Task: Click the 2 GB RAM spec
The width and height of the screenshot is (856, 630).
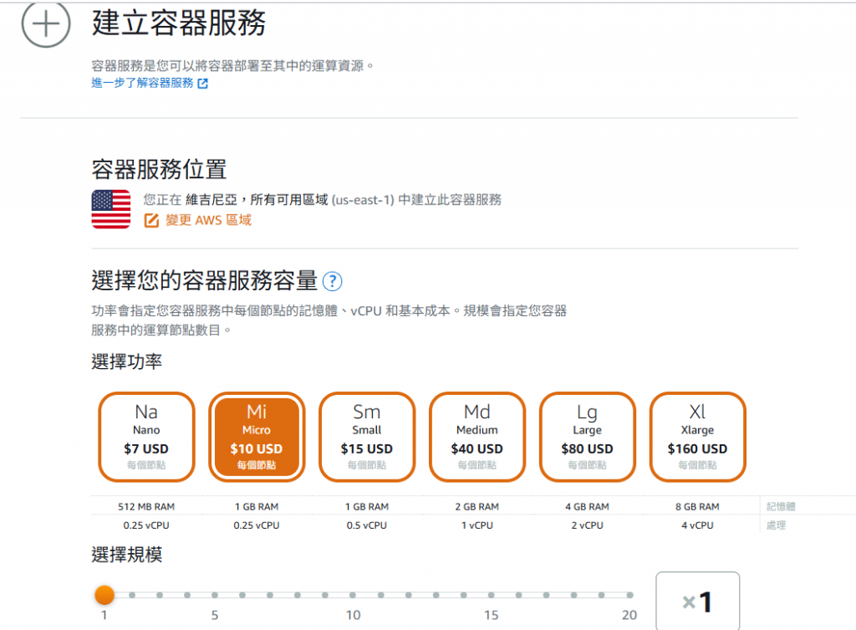Action: tap(477, 506)
